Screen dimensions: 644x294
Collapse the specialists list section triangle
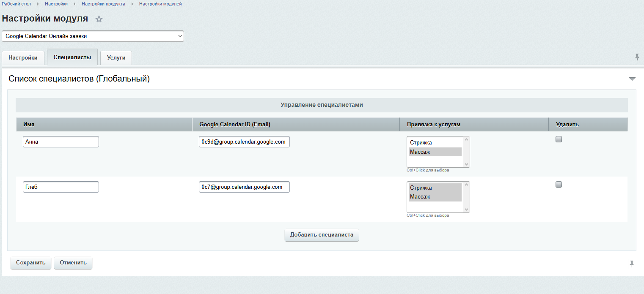click(x=632, y=79)
